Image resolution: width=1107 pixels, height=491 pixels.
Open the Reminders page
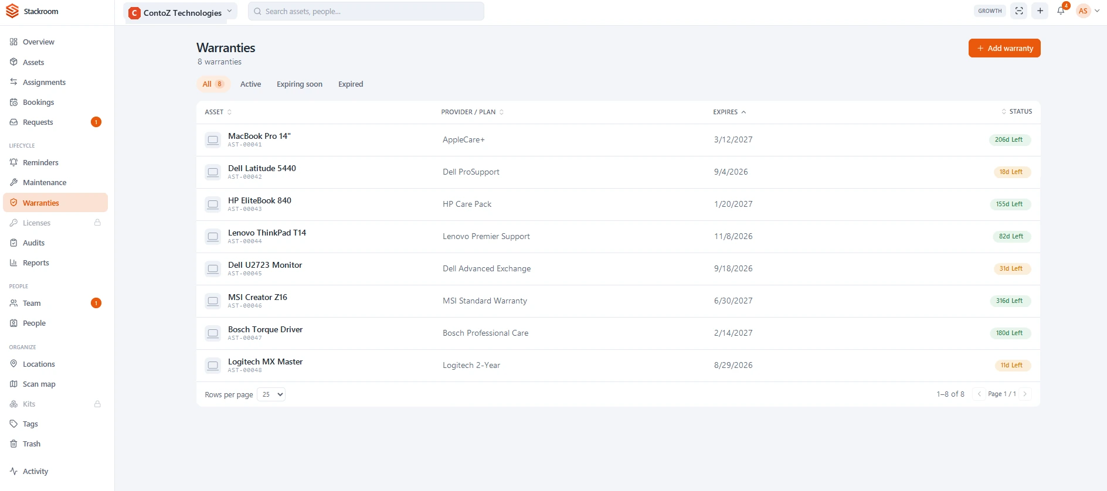pyautogui.click(x=56, y=162)
